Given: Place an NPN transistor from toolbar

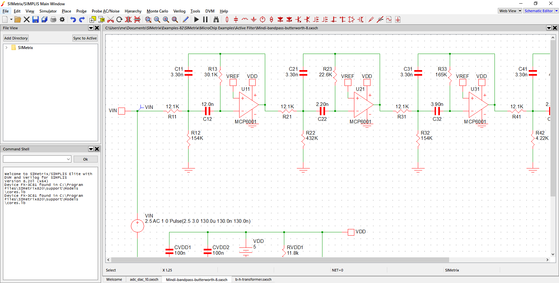Looking at the screenshot, I should pos(298,19).
